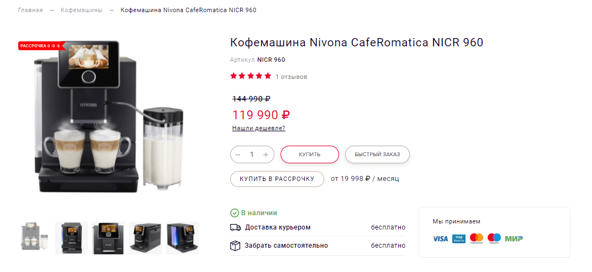Increase quantity with the plus button

pyautogui.click(x=266, y=154)
